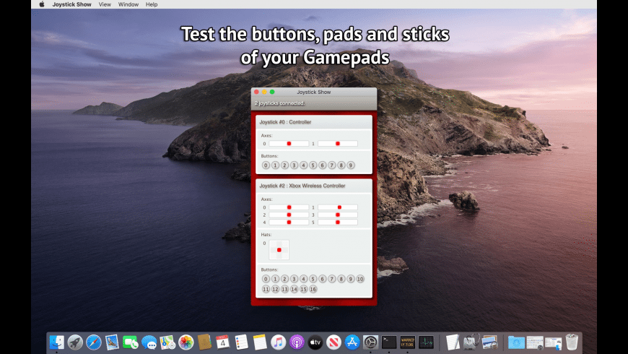Open System Preferences gear in Dock
The width and height of the screenshot is (628, 354).
click(370, 342)
